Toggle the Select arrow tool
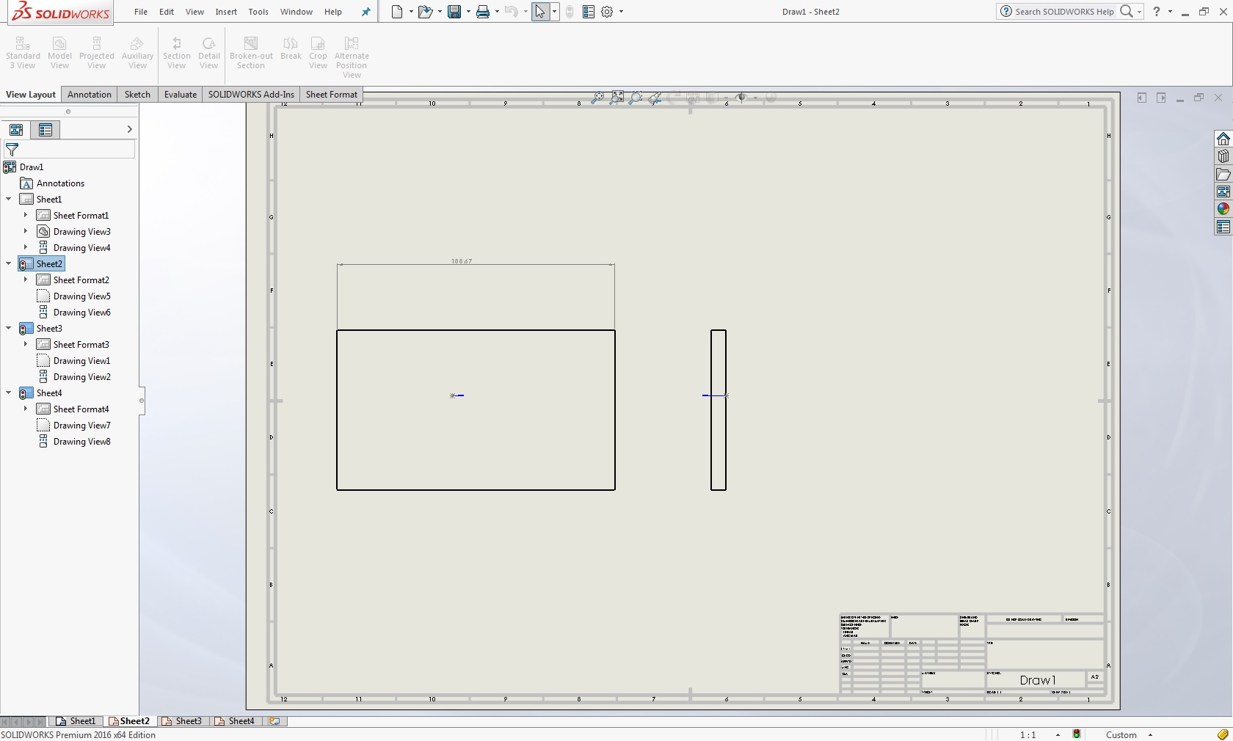The image size is (1233, 741). pos(539,12)
